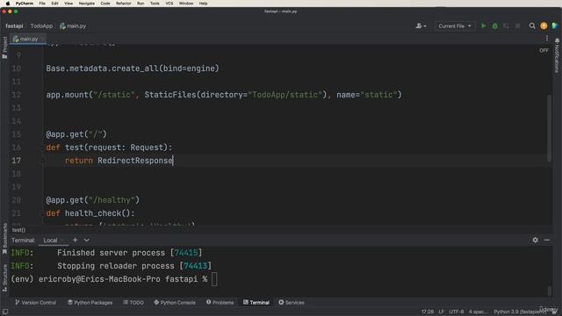Click fastapi in the navigation breadcrumb
The height and width of the screenshot is (316, 562).
[14, 25]
